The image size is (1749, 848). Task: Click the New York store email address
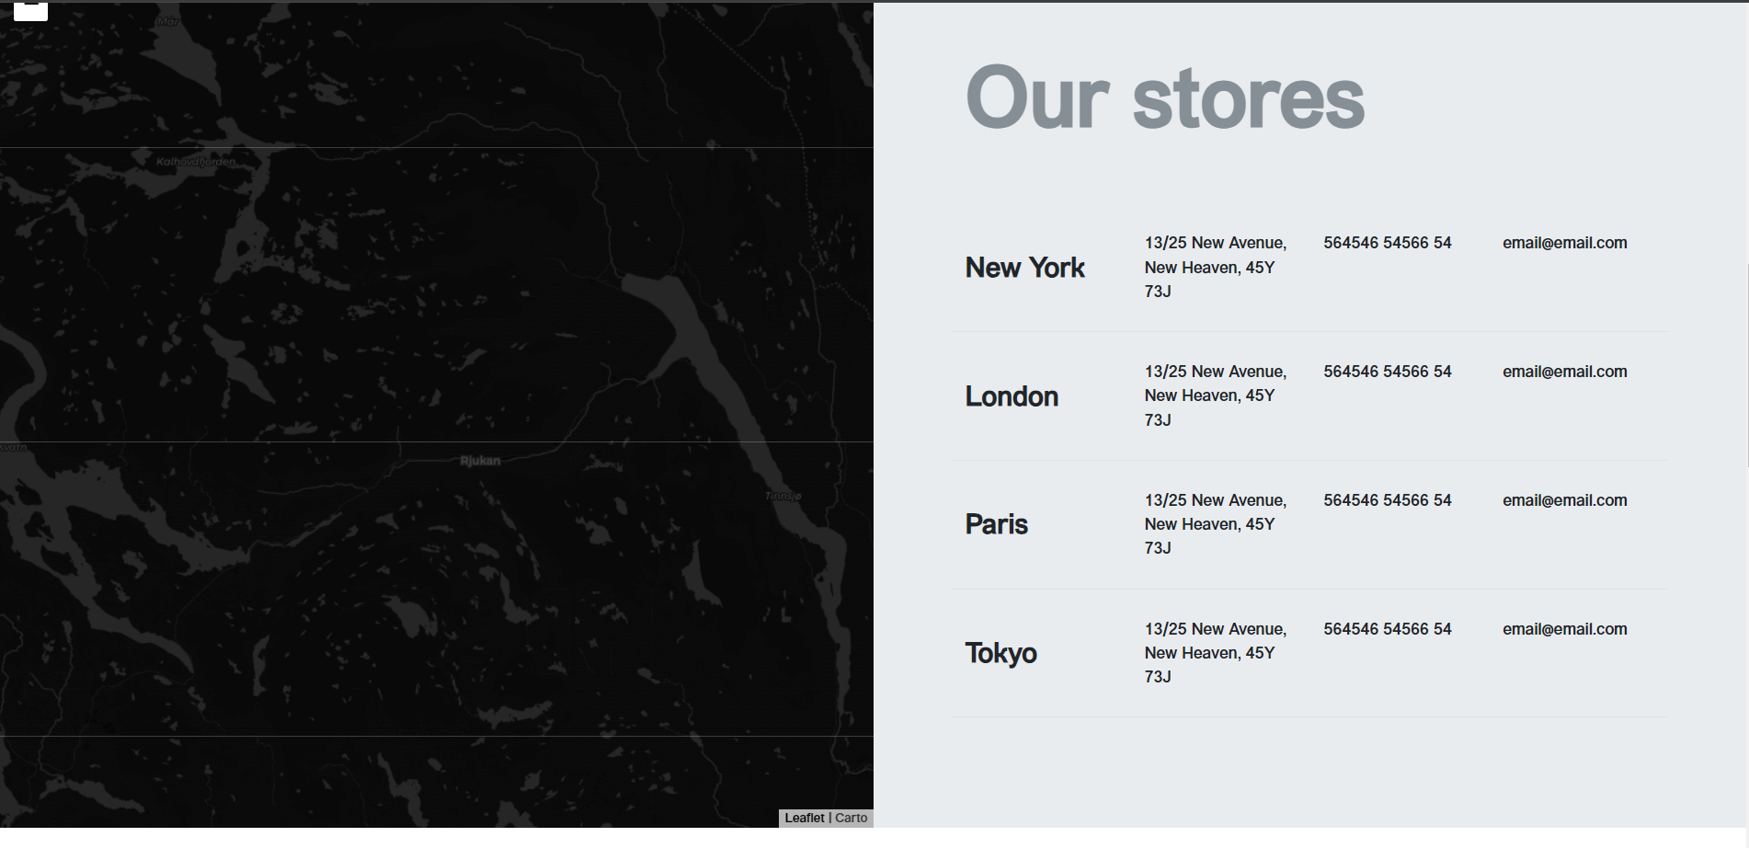click(1564, 243)
